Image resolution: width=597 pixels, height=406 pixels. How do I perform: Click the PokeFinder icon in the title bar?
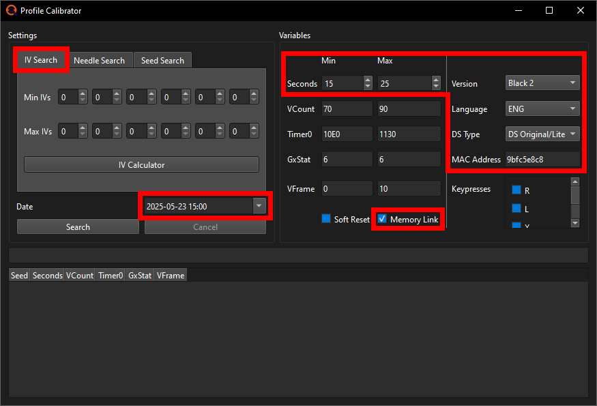[x=10, y=10]
